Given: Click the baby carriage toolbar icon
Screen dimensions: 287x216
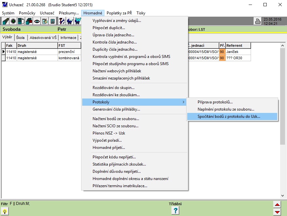Looking at the screenshot, I should [x=70, y=21].
